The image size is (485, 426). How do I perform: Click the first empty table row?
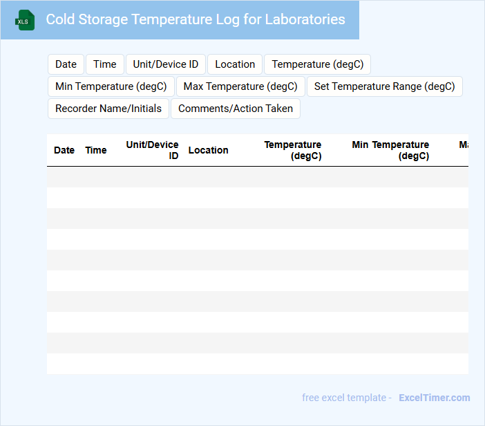click(x=257, y=177)
